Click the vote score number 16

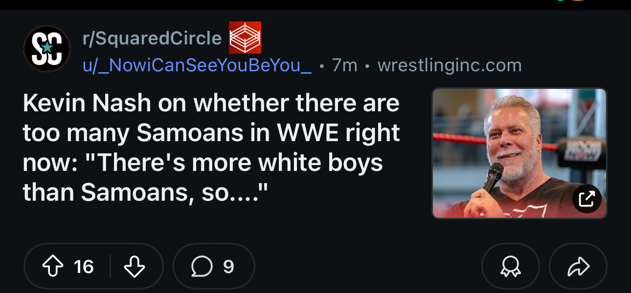[x=84, y=267]
